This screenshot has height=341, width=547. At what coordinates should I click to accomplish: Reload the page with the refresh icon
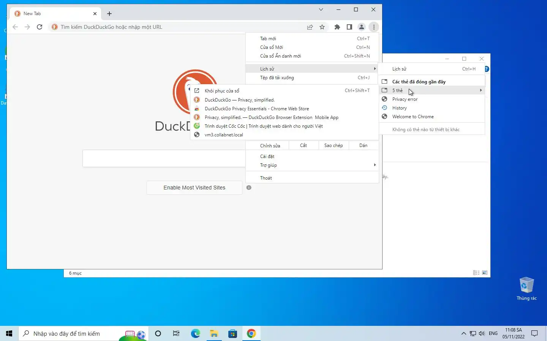[x=40, y=27]
